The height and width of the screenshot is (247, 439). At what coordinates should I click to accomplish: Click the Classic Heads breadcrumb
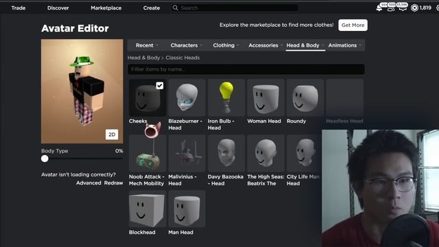[x=182, y=58]
